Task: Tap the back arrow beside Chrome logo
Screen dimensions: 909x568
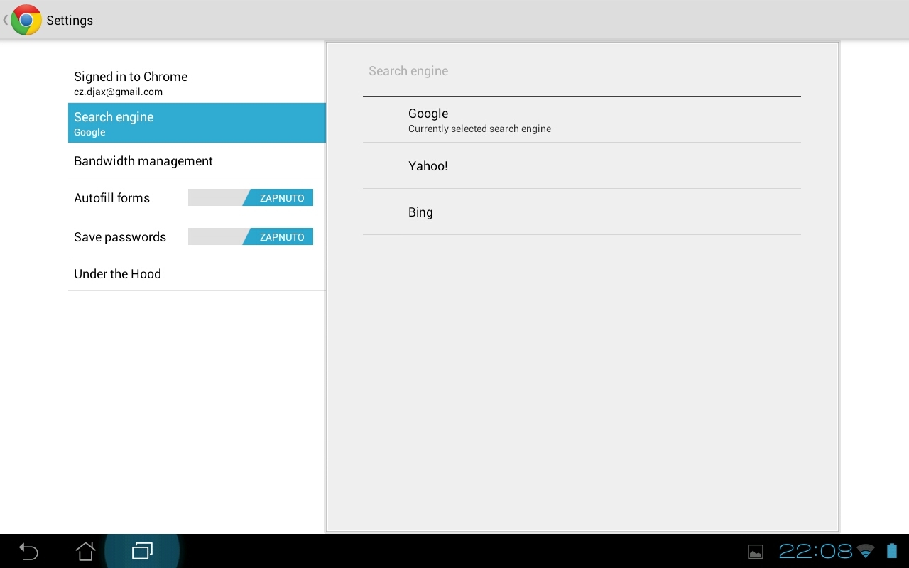Action: [6, 20]
